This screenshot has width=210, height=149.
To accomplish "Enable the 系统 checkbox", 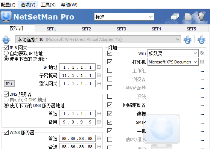I will tap(110, 96).
